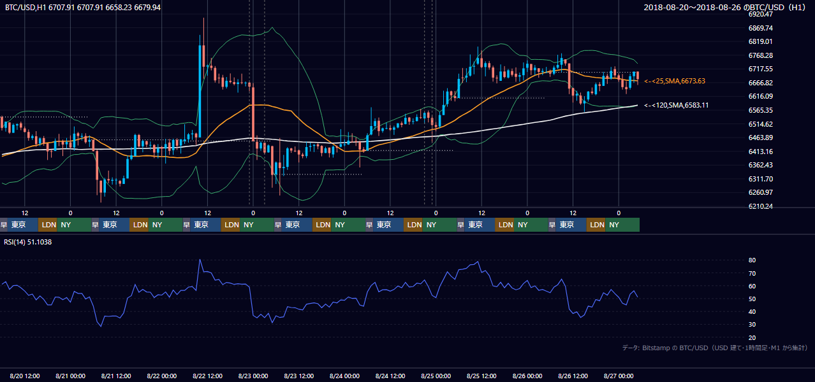Click the 6463.89 price axis label
Image resolution: width=815 pixels, height=382 pixels.
pyautogui.click(x=761, y=138)
